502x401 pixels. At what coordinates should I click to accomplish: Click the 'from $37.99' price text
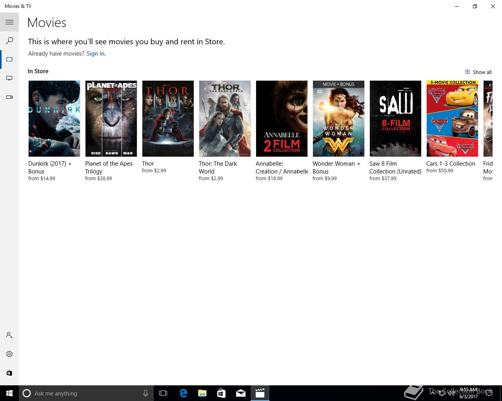click(x=383, y=179)
